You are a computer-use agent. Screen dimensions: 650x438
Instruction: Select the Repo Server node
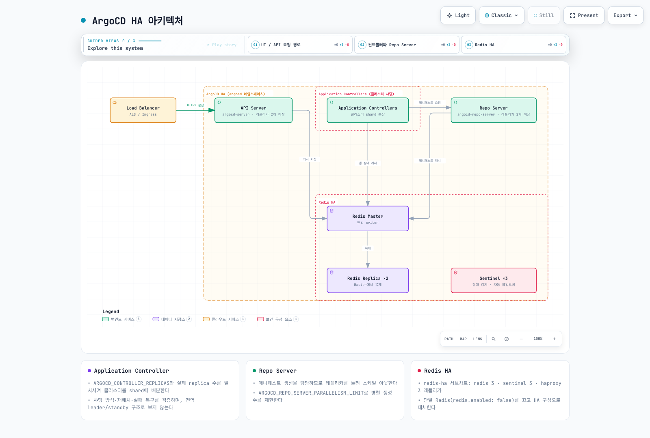tap(494, 110)
